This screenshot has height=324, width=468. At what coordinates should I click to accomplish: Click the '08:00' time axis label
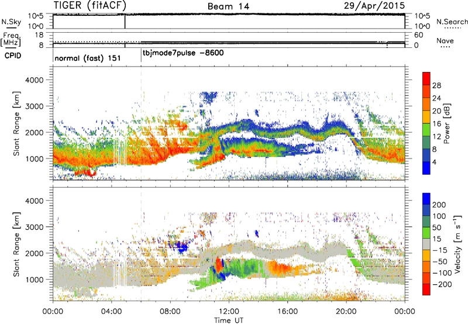pos(170,312)
